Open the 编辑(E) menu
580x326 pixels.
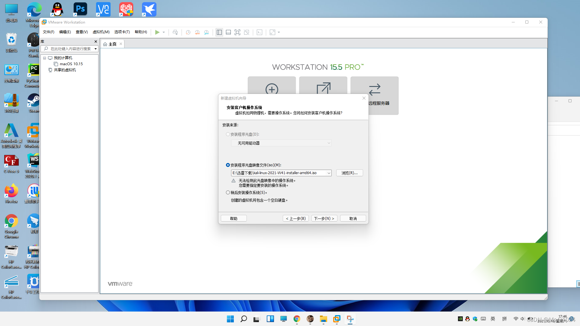click(x=65, y=32)
